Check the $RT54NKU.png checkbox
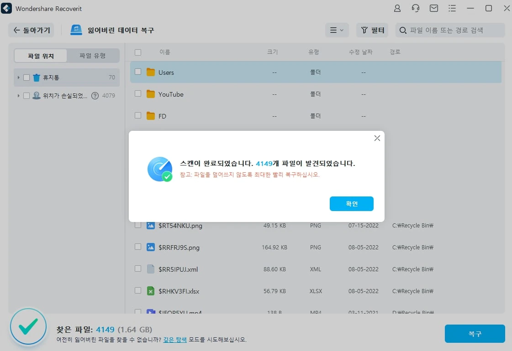 [x=138, y=225]
